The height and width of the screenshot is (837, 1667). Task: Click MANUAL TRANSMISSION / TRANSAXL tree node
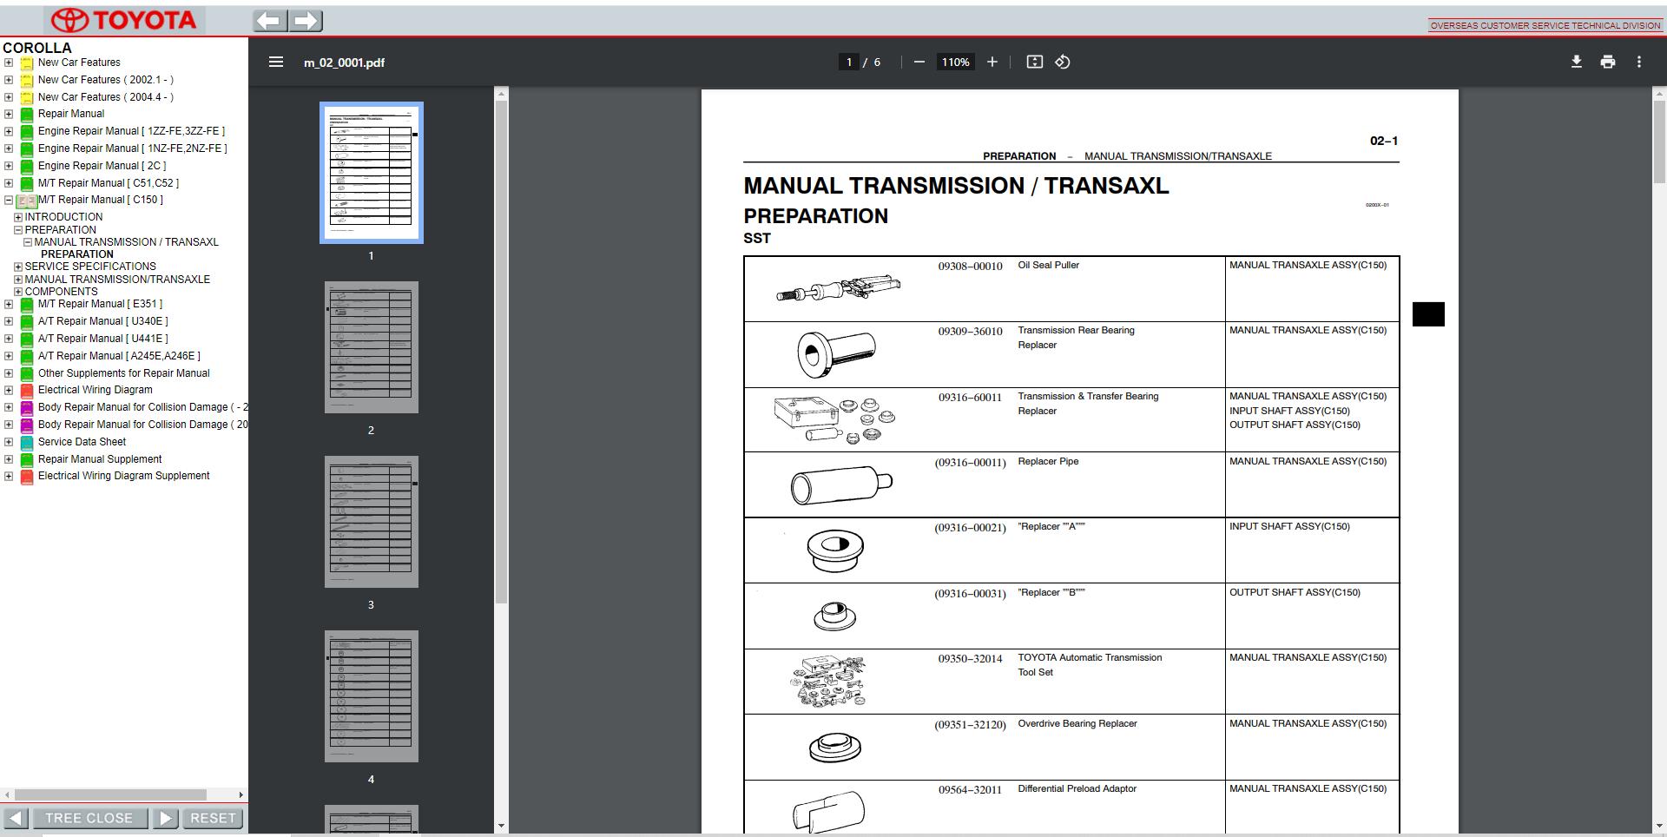pyautogui.click(x=127, y=242)
